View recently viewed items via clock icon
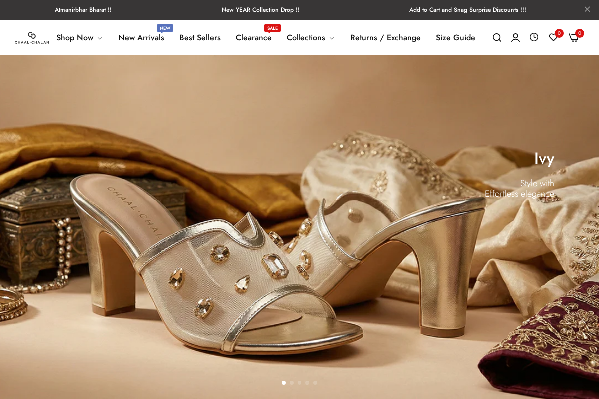 click(534, 37)
